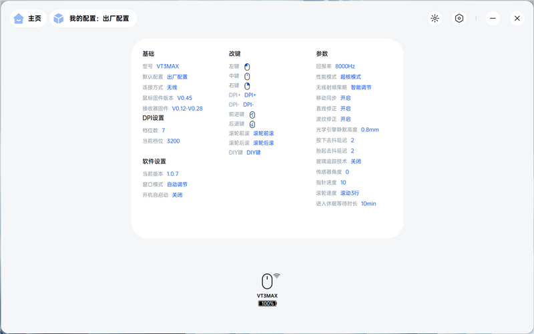Image resolution: width=534 pixels, height=334 pixels.
Task: Open the hexagon settings icon
Action: [459, 19]
